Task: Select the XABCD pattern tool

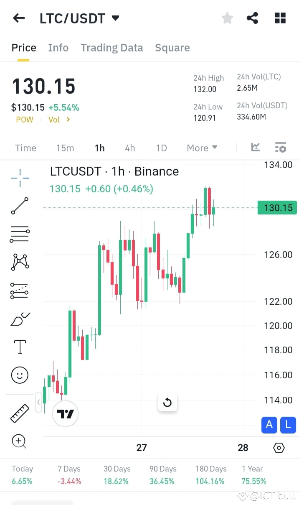Action: (19, 262)
